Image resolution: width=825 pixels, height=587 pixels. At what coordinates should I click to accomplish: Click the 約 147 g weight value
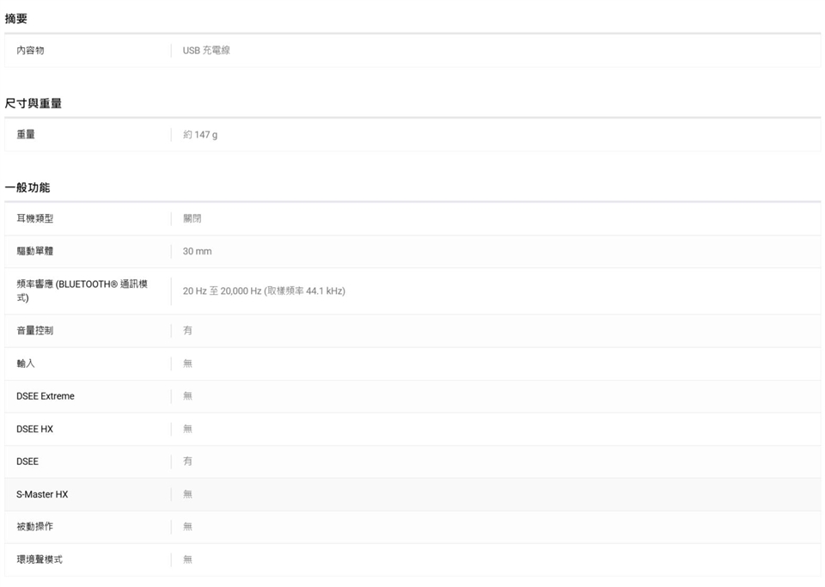[x=200, y=135]
